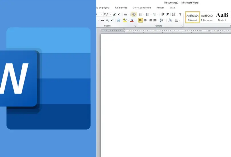
Task: Click the Clear Formatting eraser icon
Action: coord(134,14)
